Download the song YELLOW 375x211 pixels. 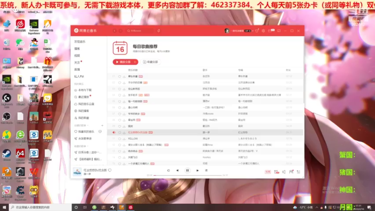[x=124, y=139]
